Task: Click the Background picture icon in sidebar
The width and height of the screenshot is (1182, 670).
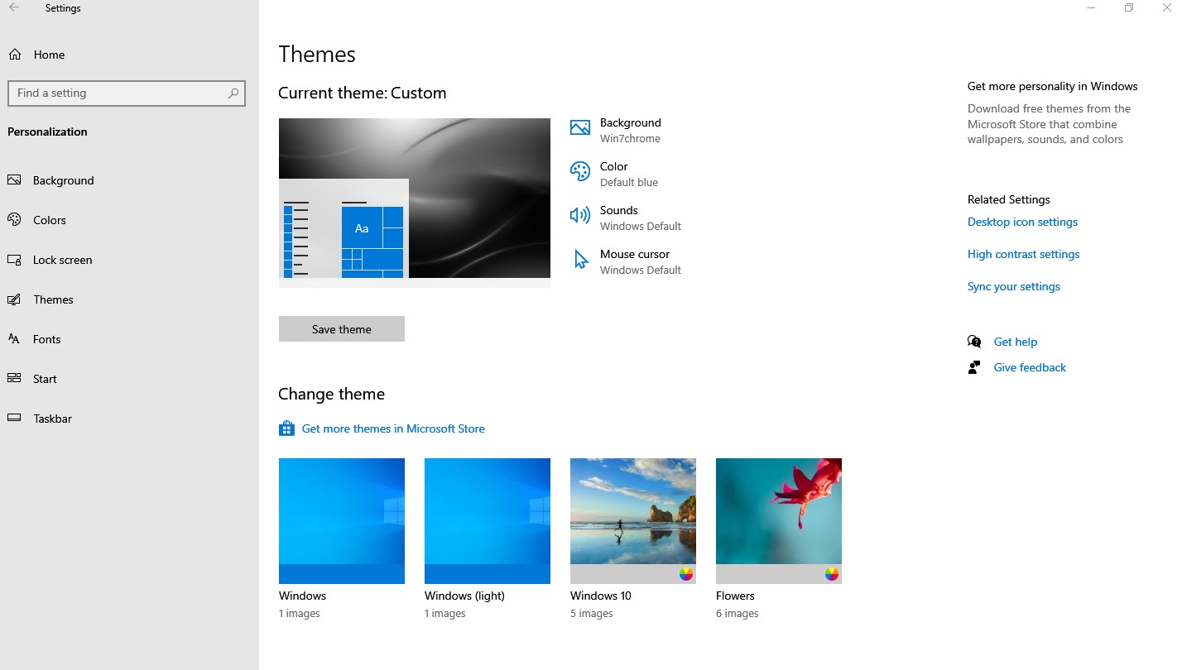Action: point(14,180)
